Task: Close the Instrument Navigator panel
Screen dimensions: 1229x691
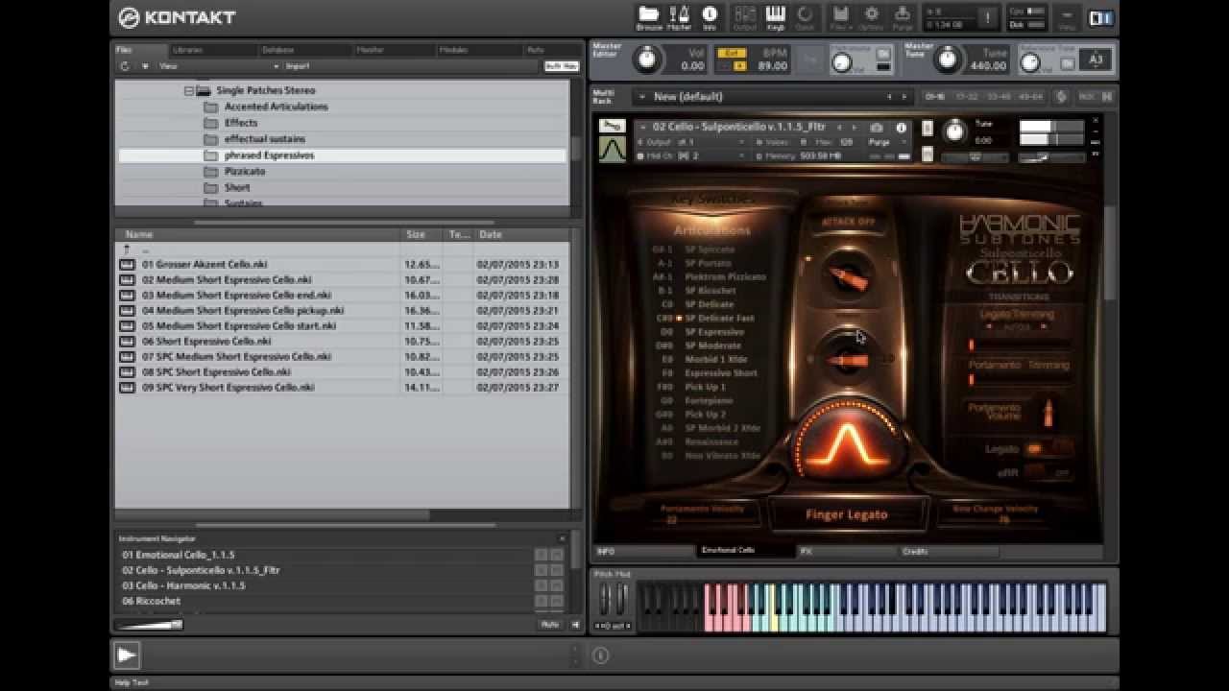Action: point(563,538)
